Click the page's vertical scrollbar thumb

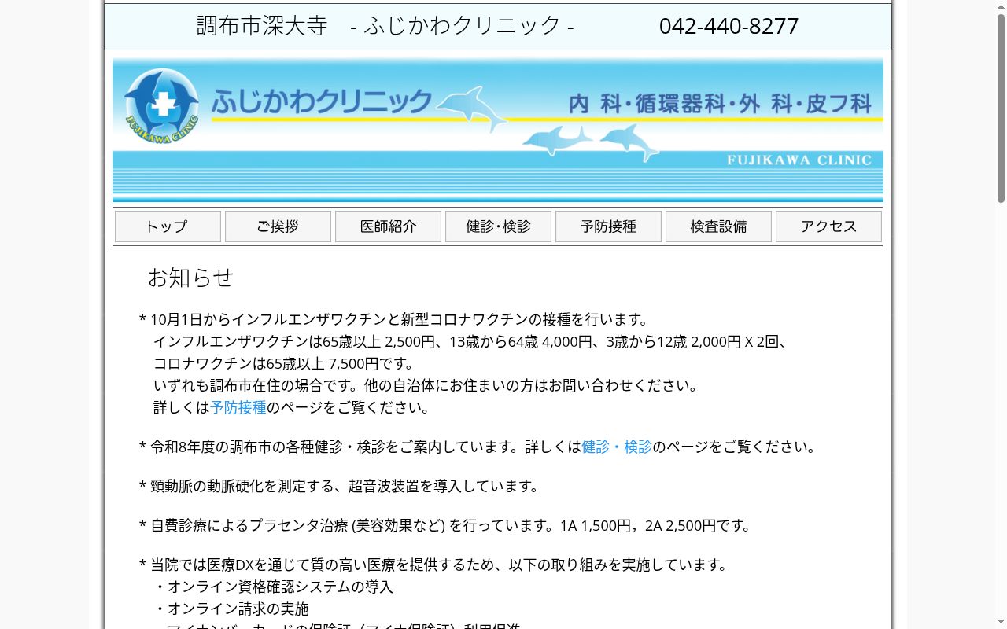tap(1001, 108)
